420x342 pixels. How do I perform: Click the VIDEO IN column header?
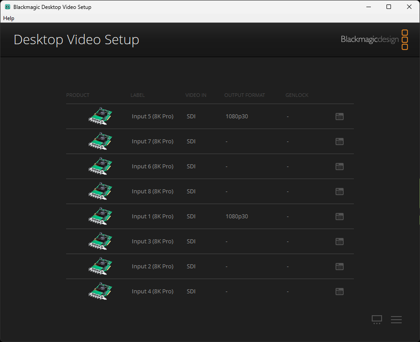click(x=196, y=95)
